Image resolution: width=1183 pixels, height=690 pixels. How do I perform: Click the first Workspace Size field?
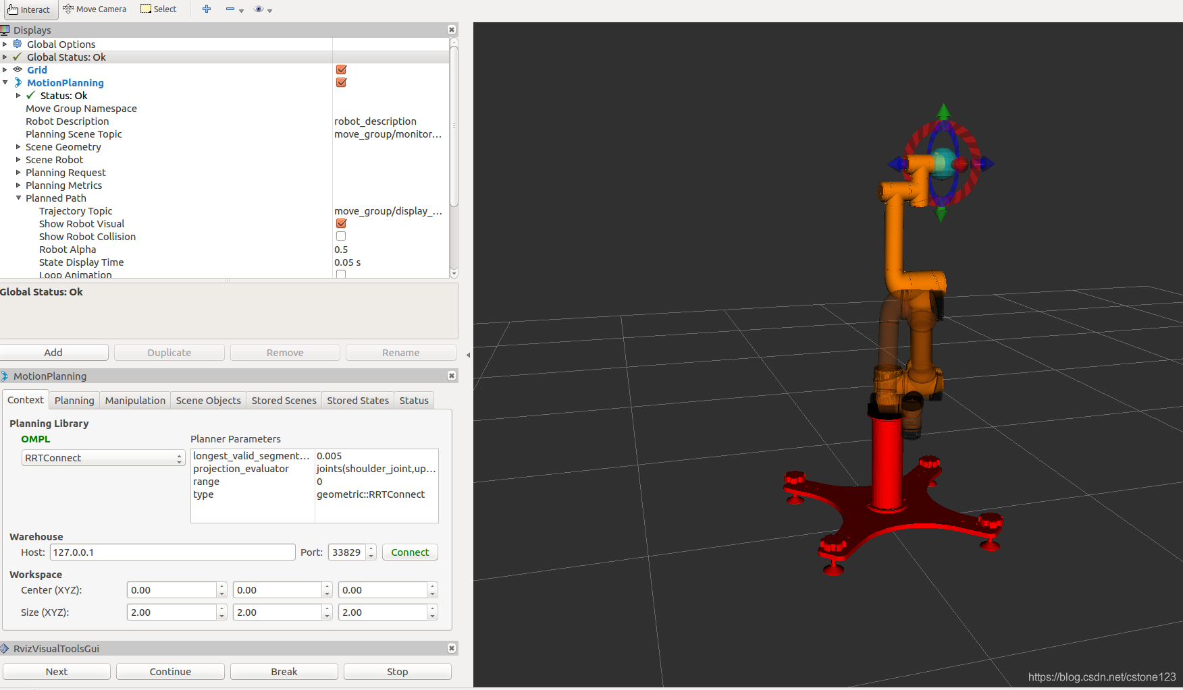tap(177, 612)
